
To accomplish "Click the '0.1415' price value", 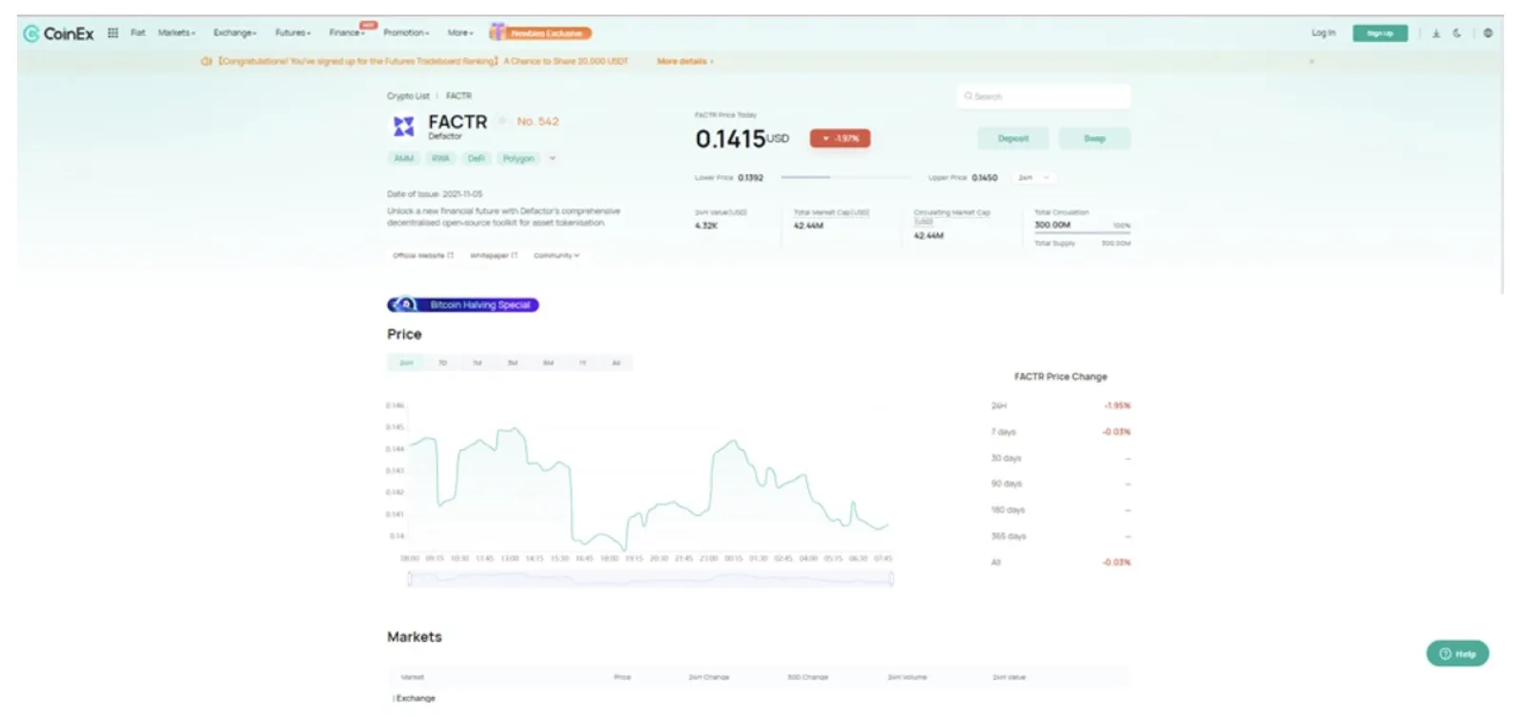I will (x=730, y=139).
